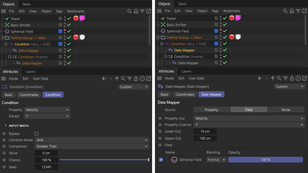Screen dimensions: 308x173
Task: Set Source to Noise
Action: tap(286, 110)
